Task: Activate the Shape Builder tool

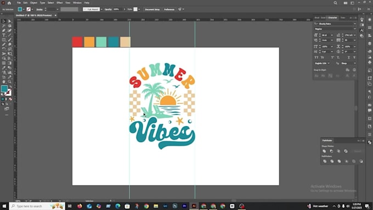Action: tap(4, 59)
